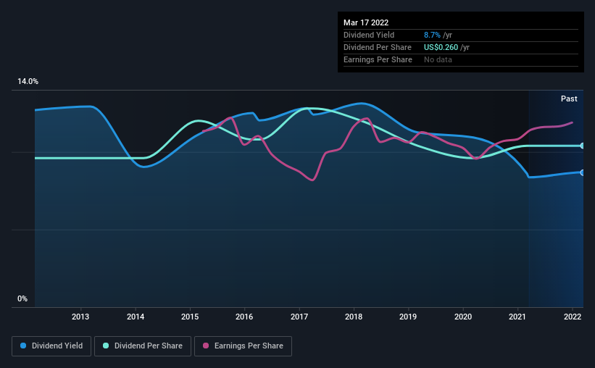Viewport: 595px width, 368px height.
Task: Click the blue Dividend Yield endpoint marker
Action: click(x=582, y=172)
